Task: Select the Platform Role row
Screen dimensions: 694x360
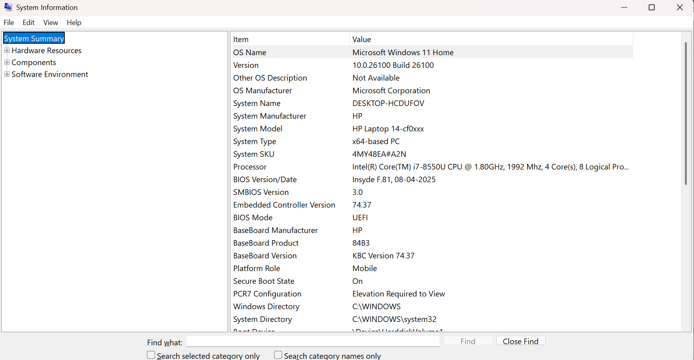Action: pos(433,268)
